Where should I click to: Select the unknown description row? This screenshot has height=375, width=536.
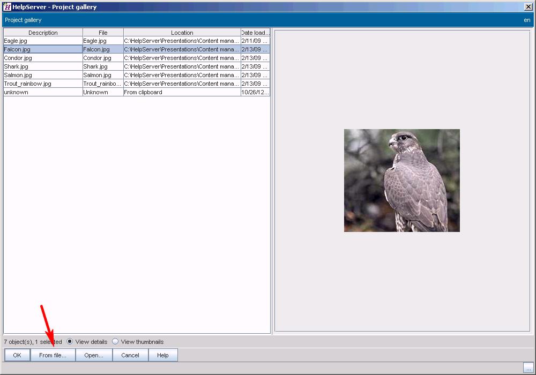pos(43,92)
